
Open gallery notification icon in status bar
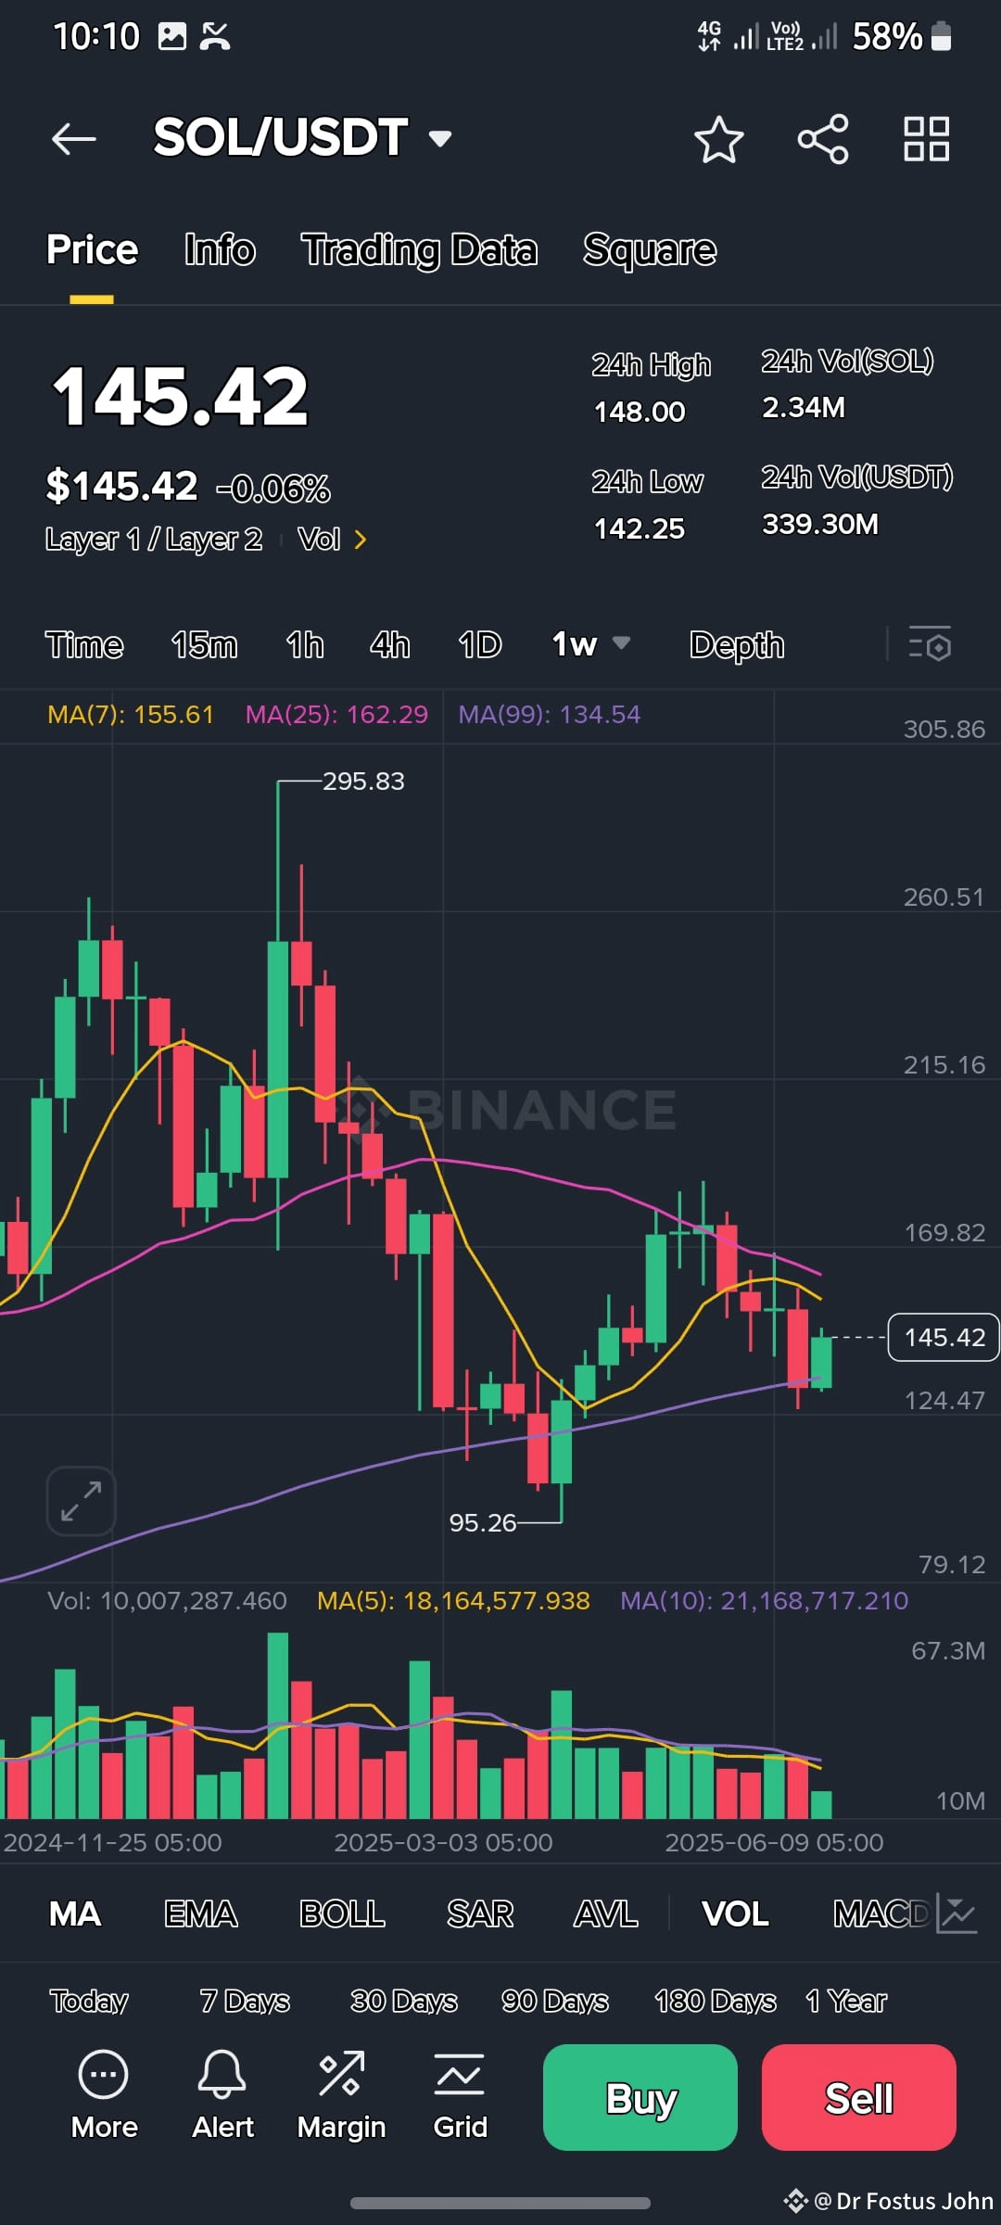172,37
